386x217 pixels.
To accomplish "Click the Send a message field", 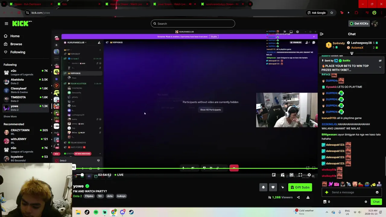I will [351, 192].
